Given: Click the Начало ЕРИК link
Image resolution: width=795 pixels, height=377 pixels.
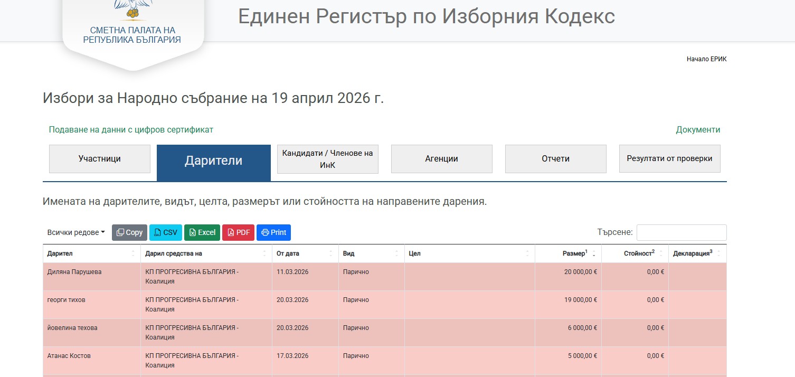Looking at the screenshot, I should [706, 59].
